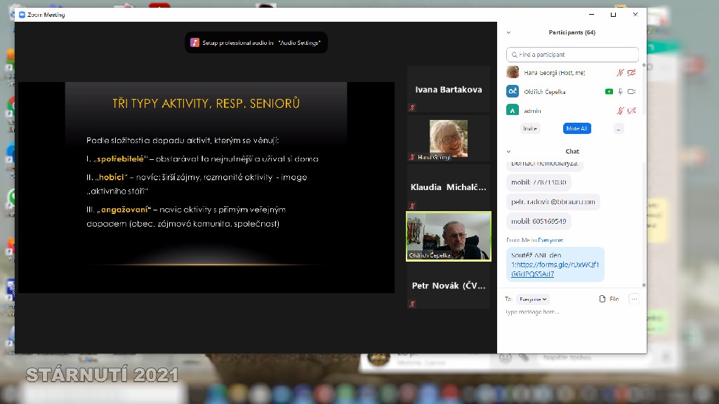Click green screen-share icon next to Oldřich Čepelka

[609, 92]
